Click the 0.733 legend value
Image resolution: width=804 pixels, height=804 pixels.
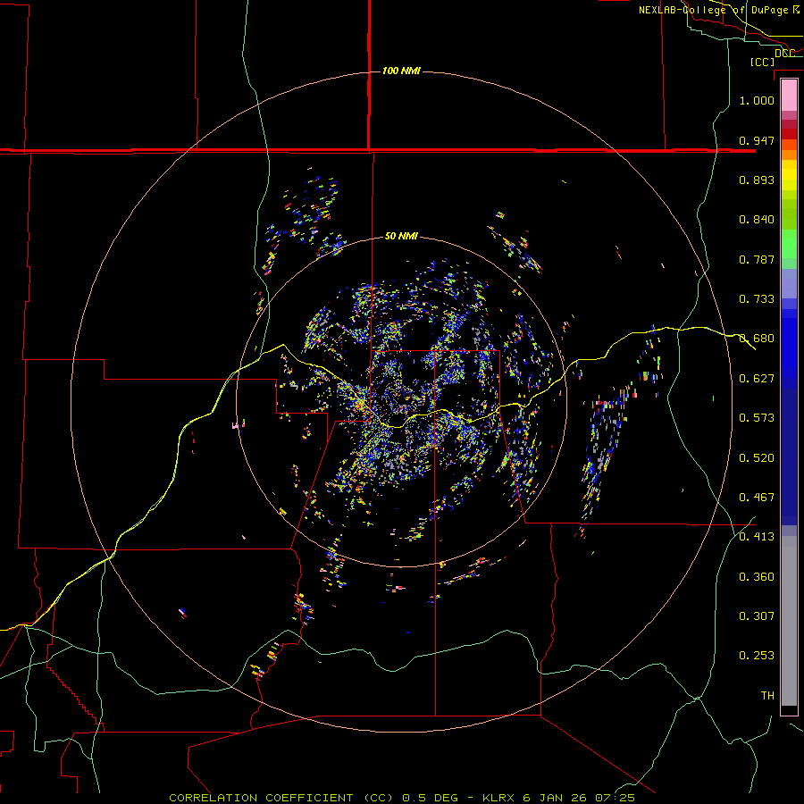click(x=757, y=298)
